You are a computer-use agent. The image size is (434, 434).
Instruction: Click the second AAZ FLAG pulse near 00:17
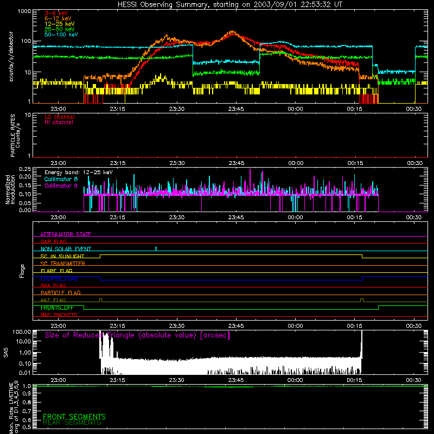(x=362, y=300)
